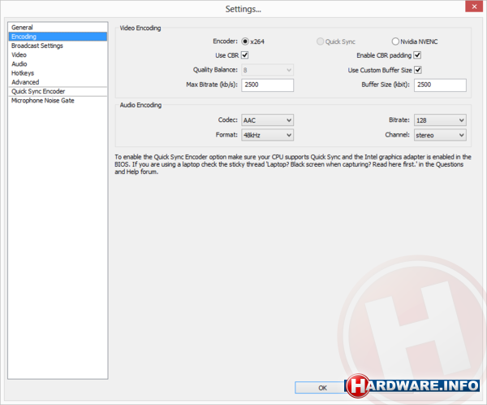Click the 'Video Encoding' group label

(x=140, y=28)
